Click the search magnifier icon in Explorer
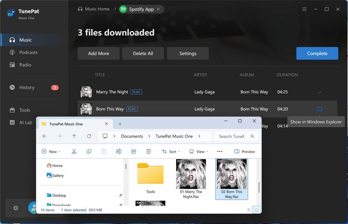Image resolution: width=348 pixels, height=224 pixels. click(252, 136)
